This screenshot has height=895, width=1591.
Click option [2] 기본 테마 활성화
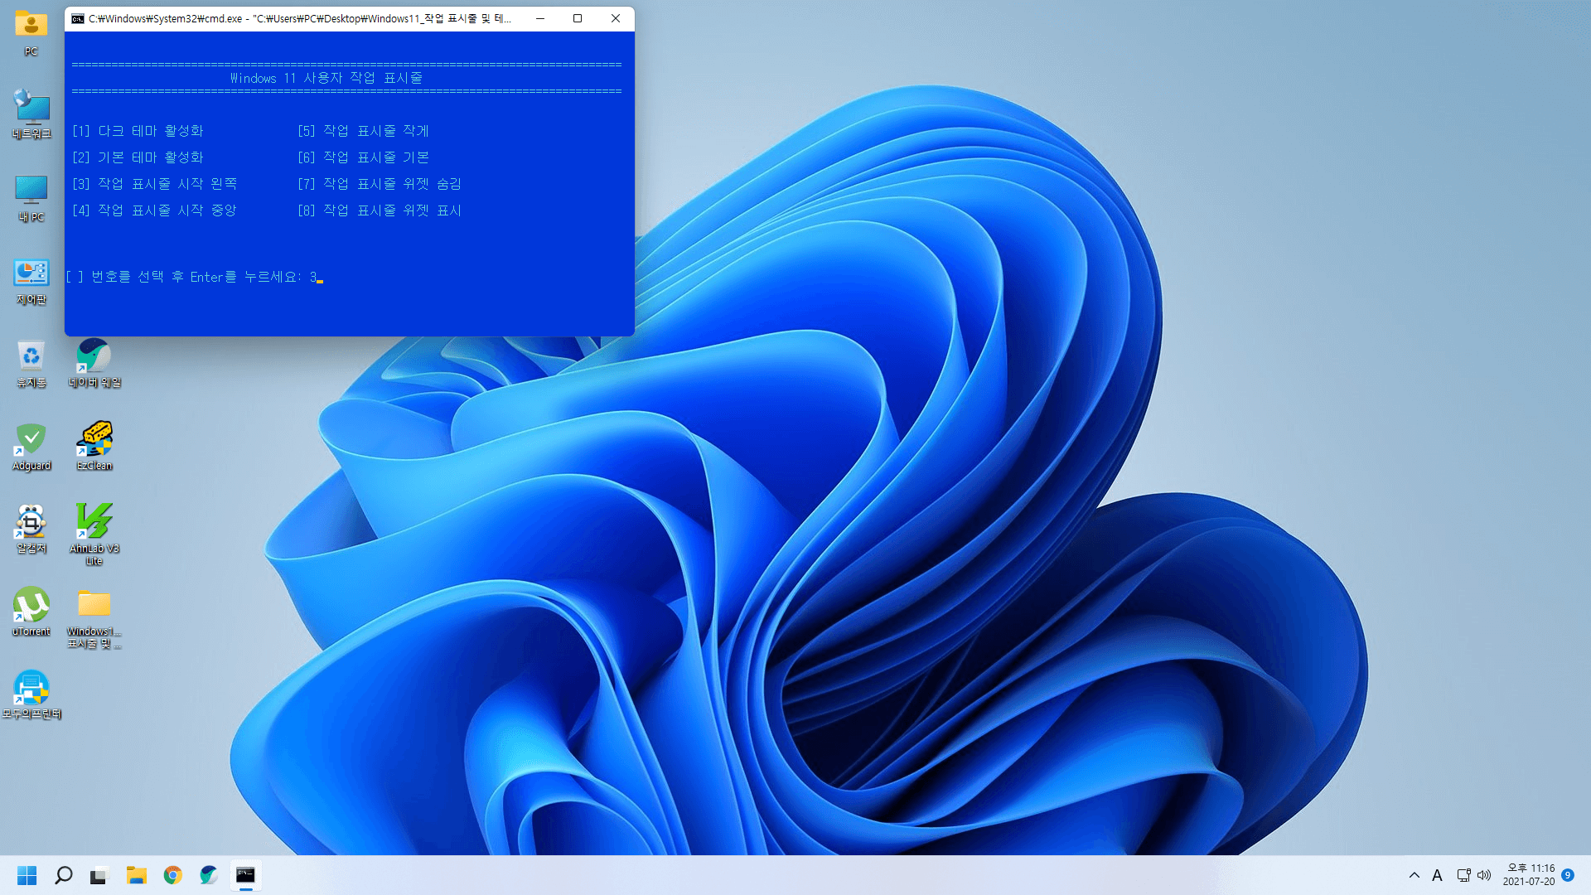pyautogui.click(x=138, y=157)
